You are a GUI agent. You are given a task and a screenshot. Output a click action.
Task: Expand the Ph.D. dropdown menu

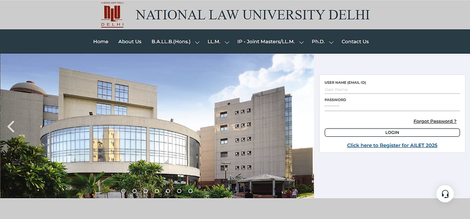tap(322, 42)
